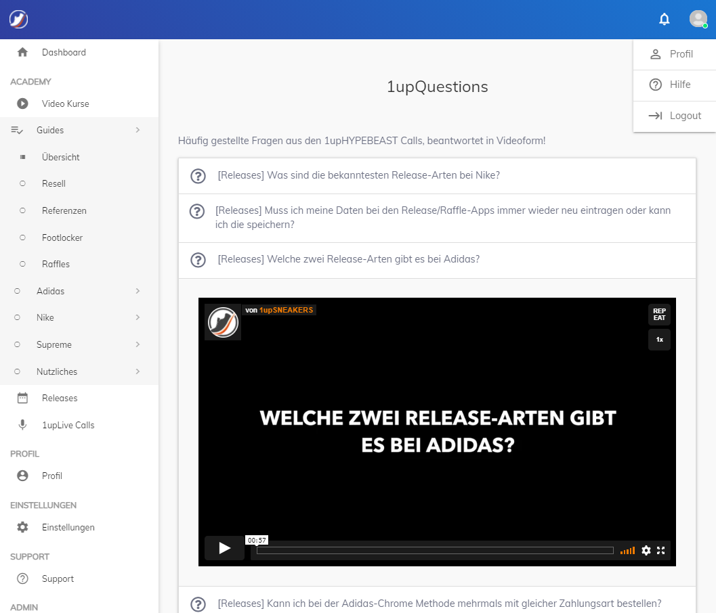The height and width of the screenshot is (613, 716).
Task: Open the Footlocker guide
Action: pos(62,237)
